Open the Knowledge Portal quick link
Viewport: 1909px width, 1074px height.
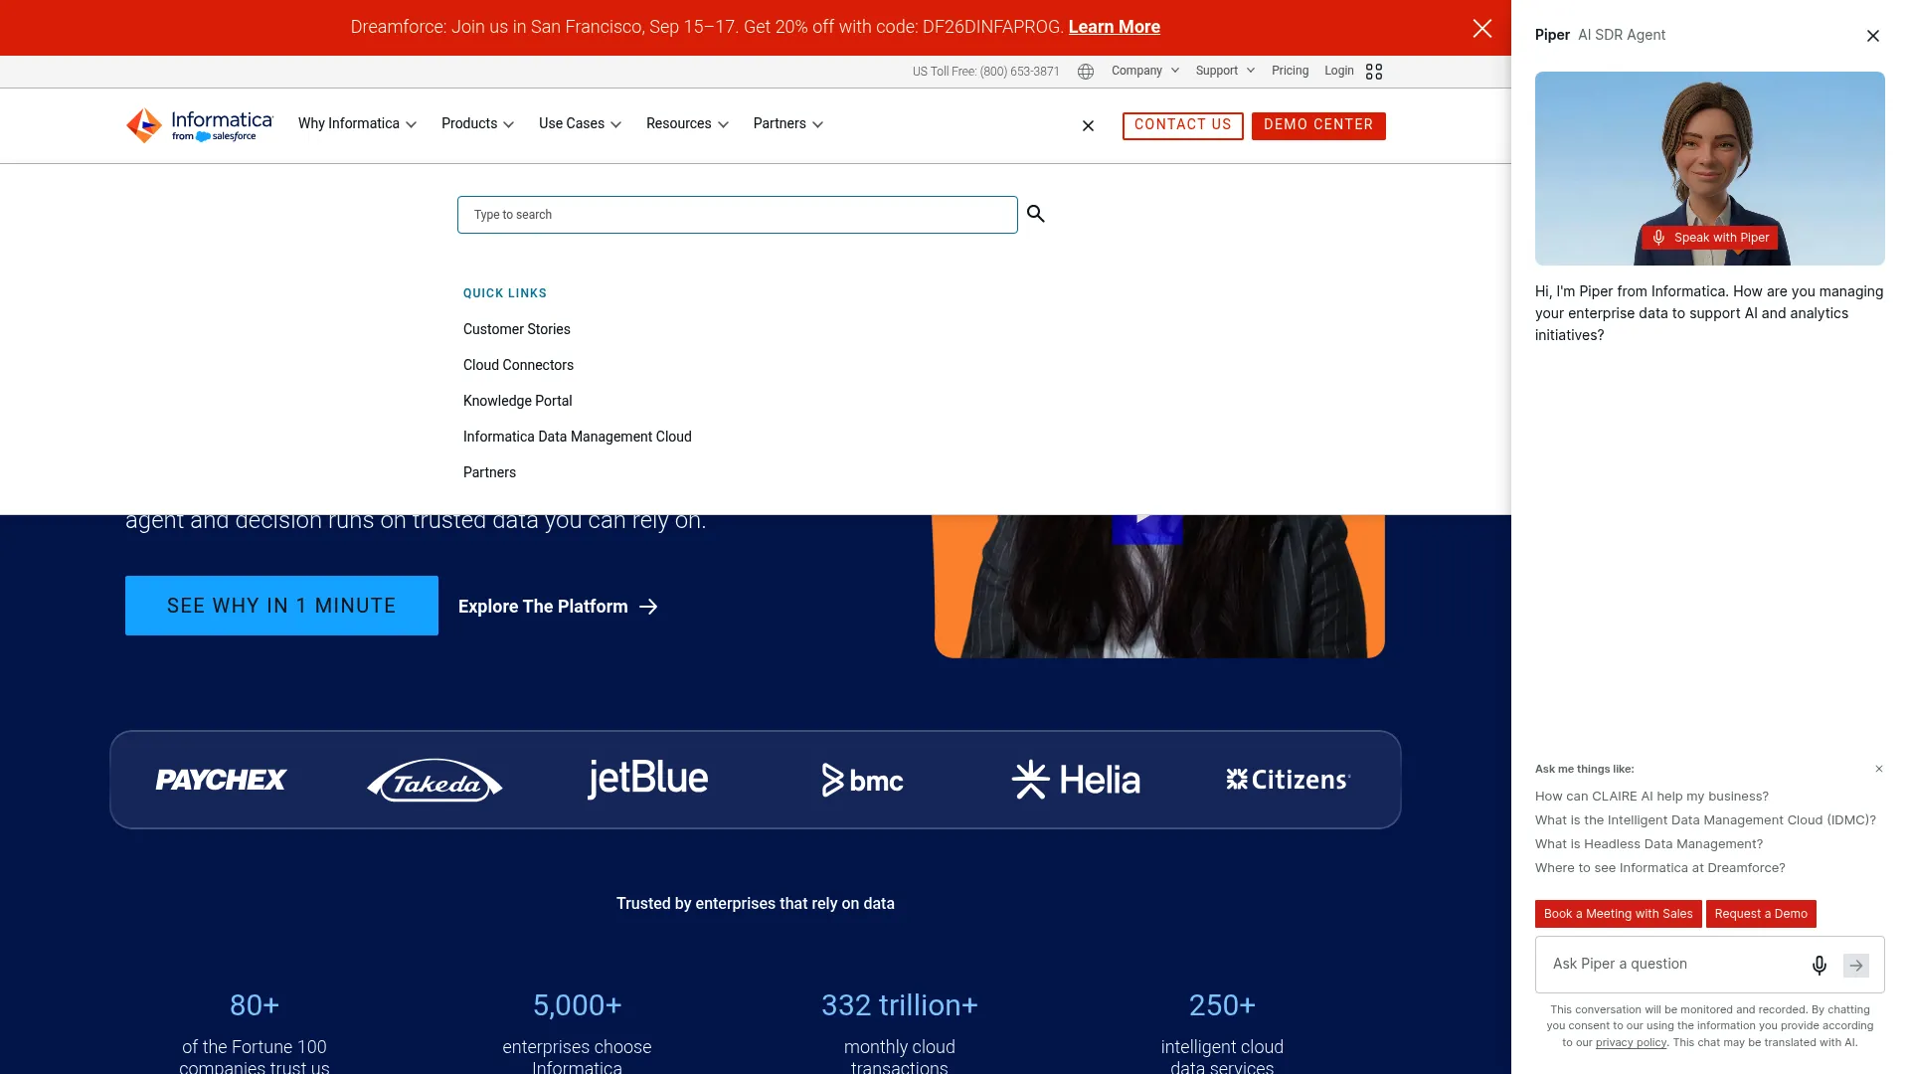point(517,401)
